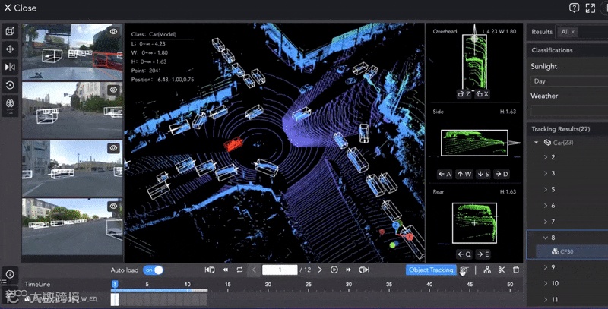The image size is (608, 309).
Task: Toggle the Auto load switch off
Action: (154, 270)
